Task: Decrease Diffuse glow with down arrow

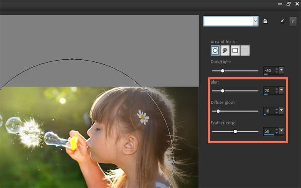Action: 277,113
